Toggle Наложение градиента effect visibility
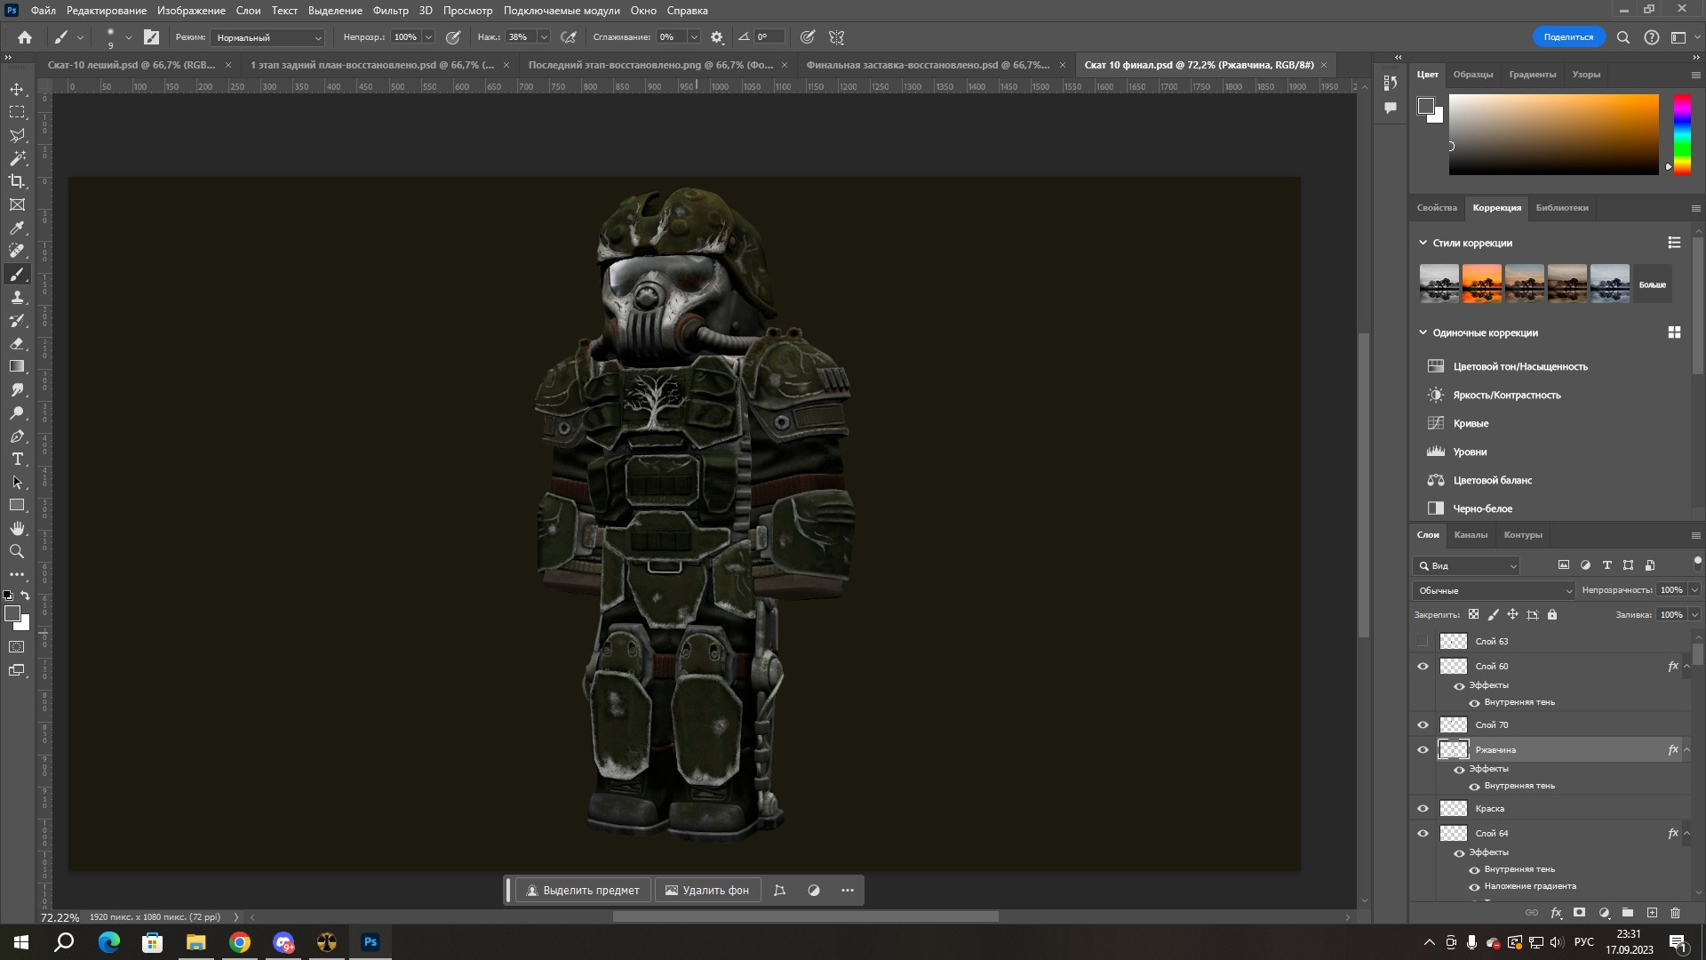Viewport: 1706px width, 960px height. (x=1474, y=886)
